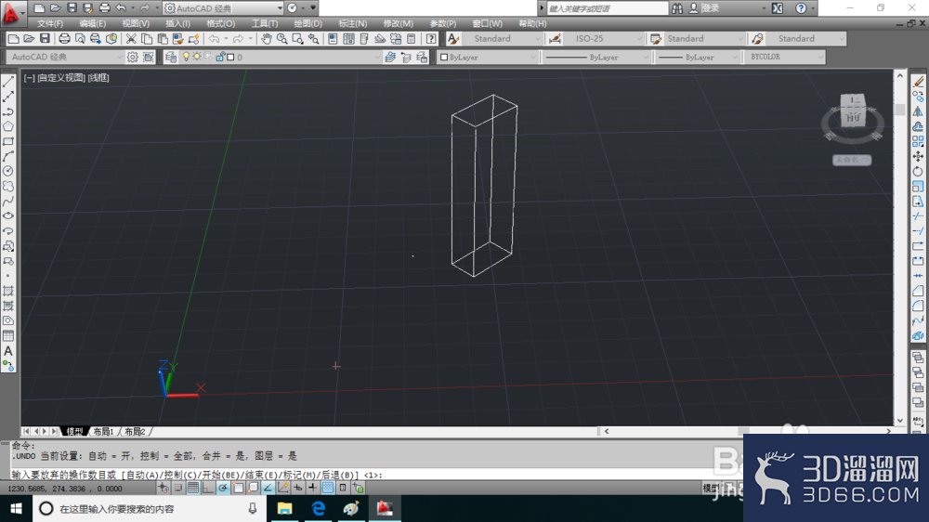The image size is (929, 522).
Task: Select the Polygon draw tool
Action: tap(8, 126)
